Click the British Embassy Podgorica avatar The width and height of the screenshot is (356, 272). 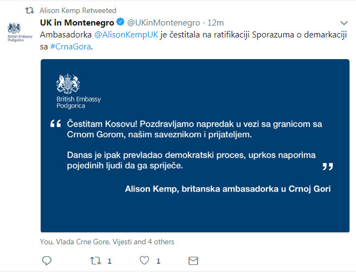coord(20,32)
